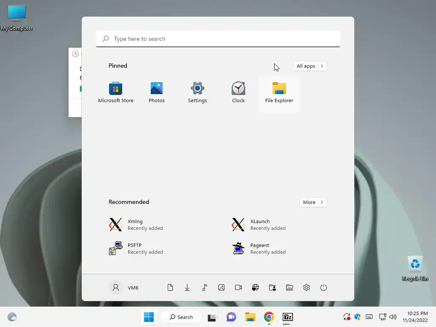
Task: Click the Windows Start button on taskbar
Action: coord(149,317)
